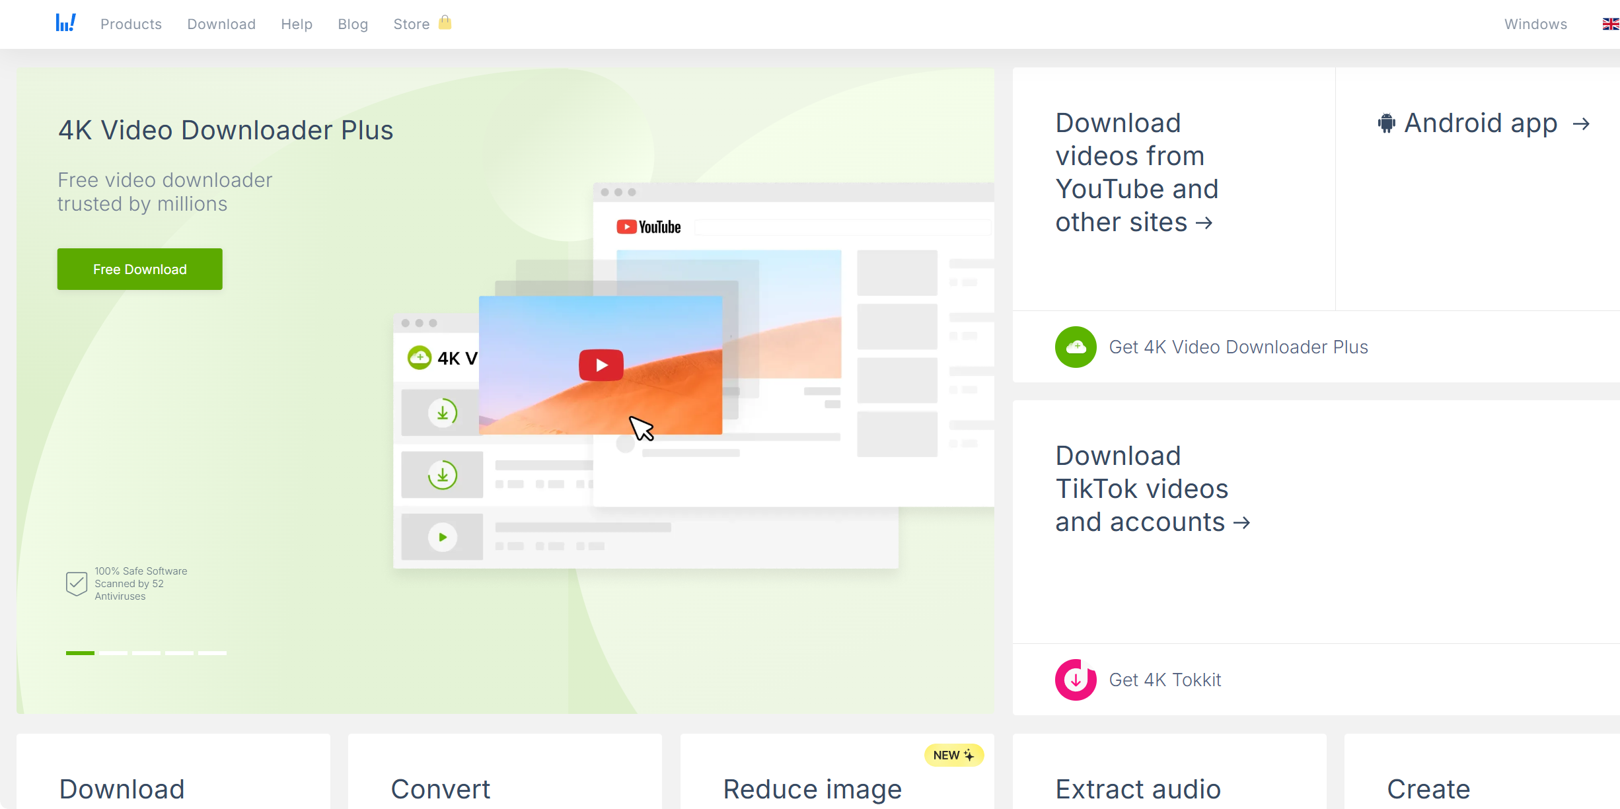The width and height of the screenshot is (1620, 809).
Task: Open the Convert card
Action: tap(505, 771)
